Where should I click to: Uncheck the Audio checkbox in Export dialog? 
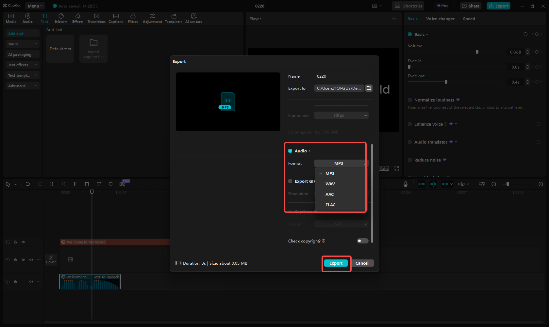pyautogui.click(x=290, y=151)
